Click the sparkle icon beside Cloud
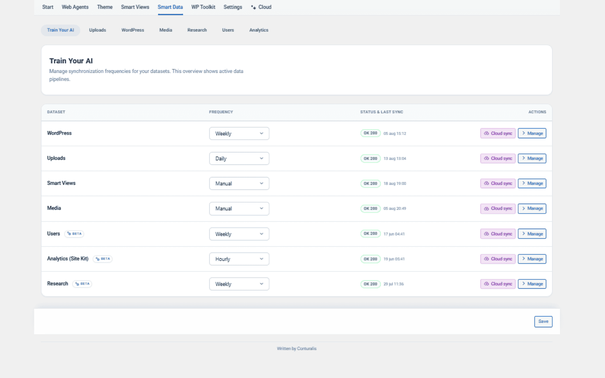605x378 pixels. point(253,7)
